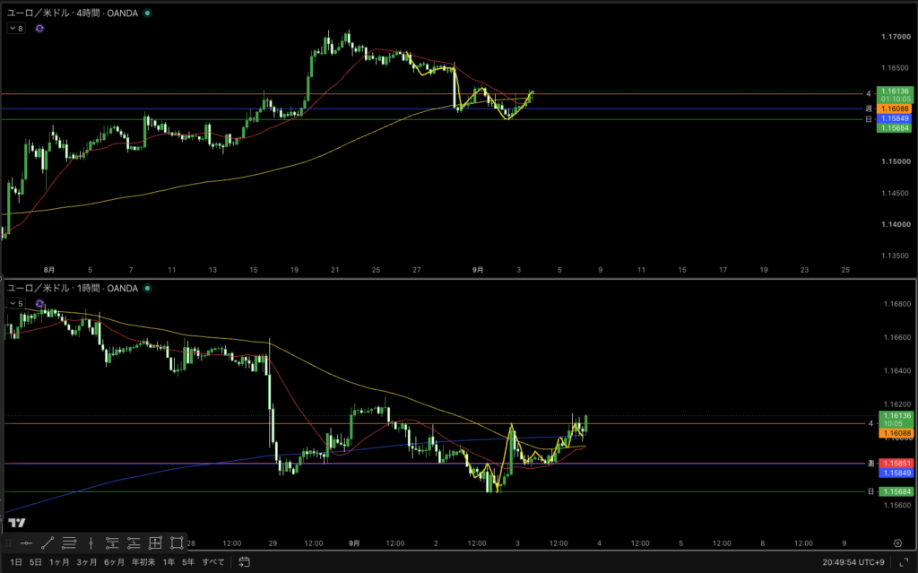Select the short position tool
The height and width of the screenshot is (573, 918).
point(112,543)
